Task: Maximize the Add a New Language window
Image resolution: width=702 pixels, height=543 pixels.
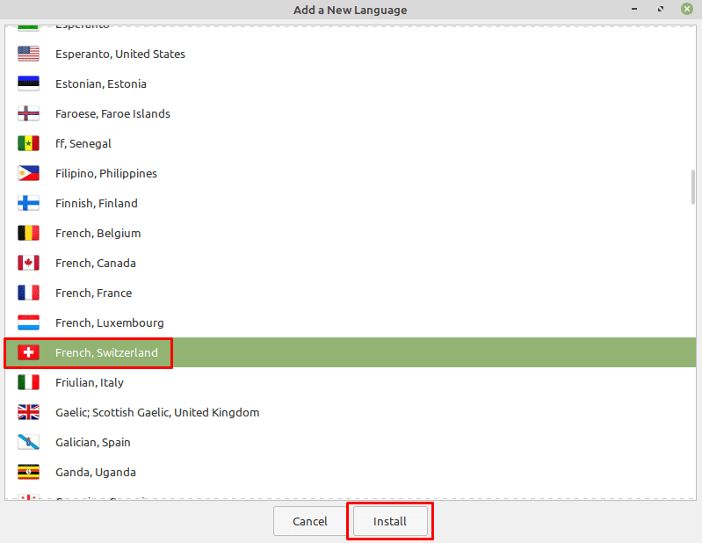Action: pyautogui.click(x=661, y=9)
